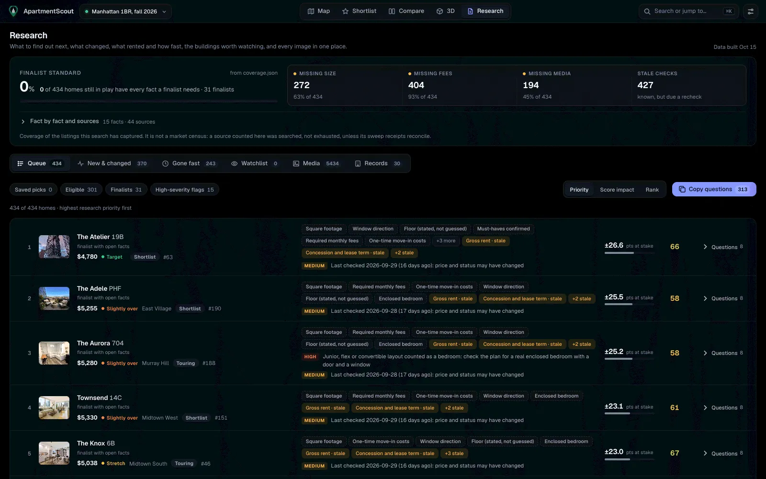The image size is (766, 479).
Task: Show +3 more facts for The Atelier
Action: 446,241
